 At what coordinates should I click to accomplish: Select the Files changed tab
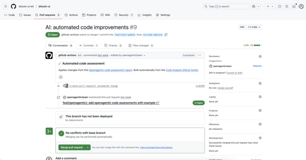(x=141, y=46)
